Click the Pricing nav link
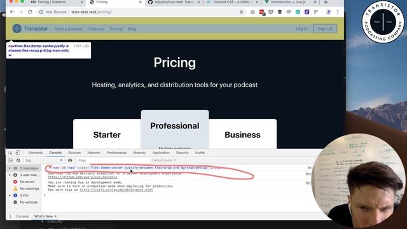The image size is (407, 229). pyautogui.click(x=116, y=29)
